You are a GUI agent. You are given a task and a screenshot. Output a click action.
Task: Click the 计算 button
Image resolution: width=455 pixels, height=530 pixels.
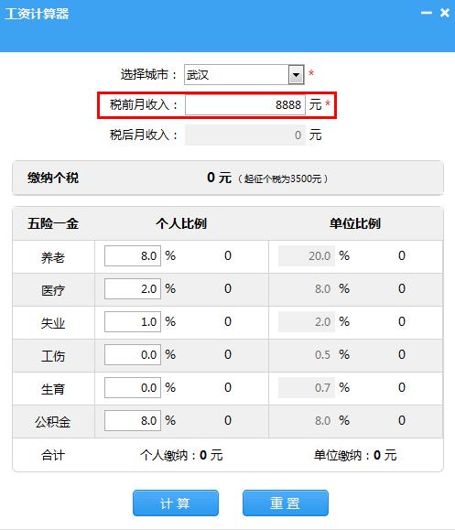pos(176,503)
